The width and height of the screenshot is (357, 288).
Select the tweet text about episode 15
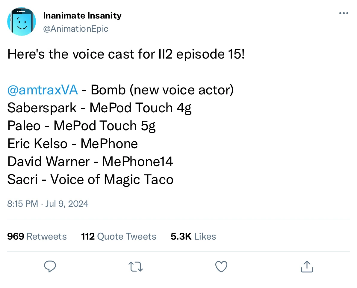126,54
